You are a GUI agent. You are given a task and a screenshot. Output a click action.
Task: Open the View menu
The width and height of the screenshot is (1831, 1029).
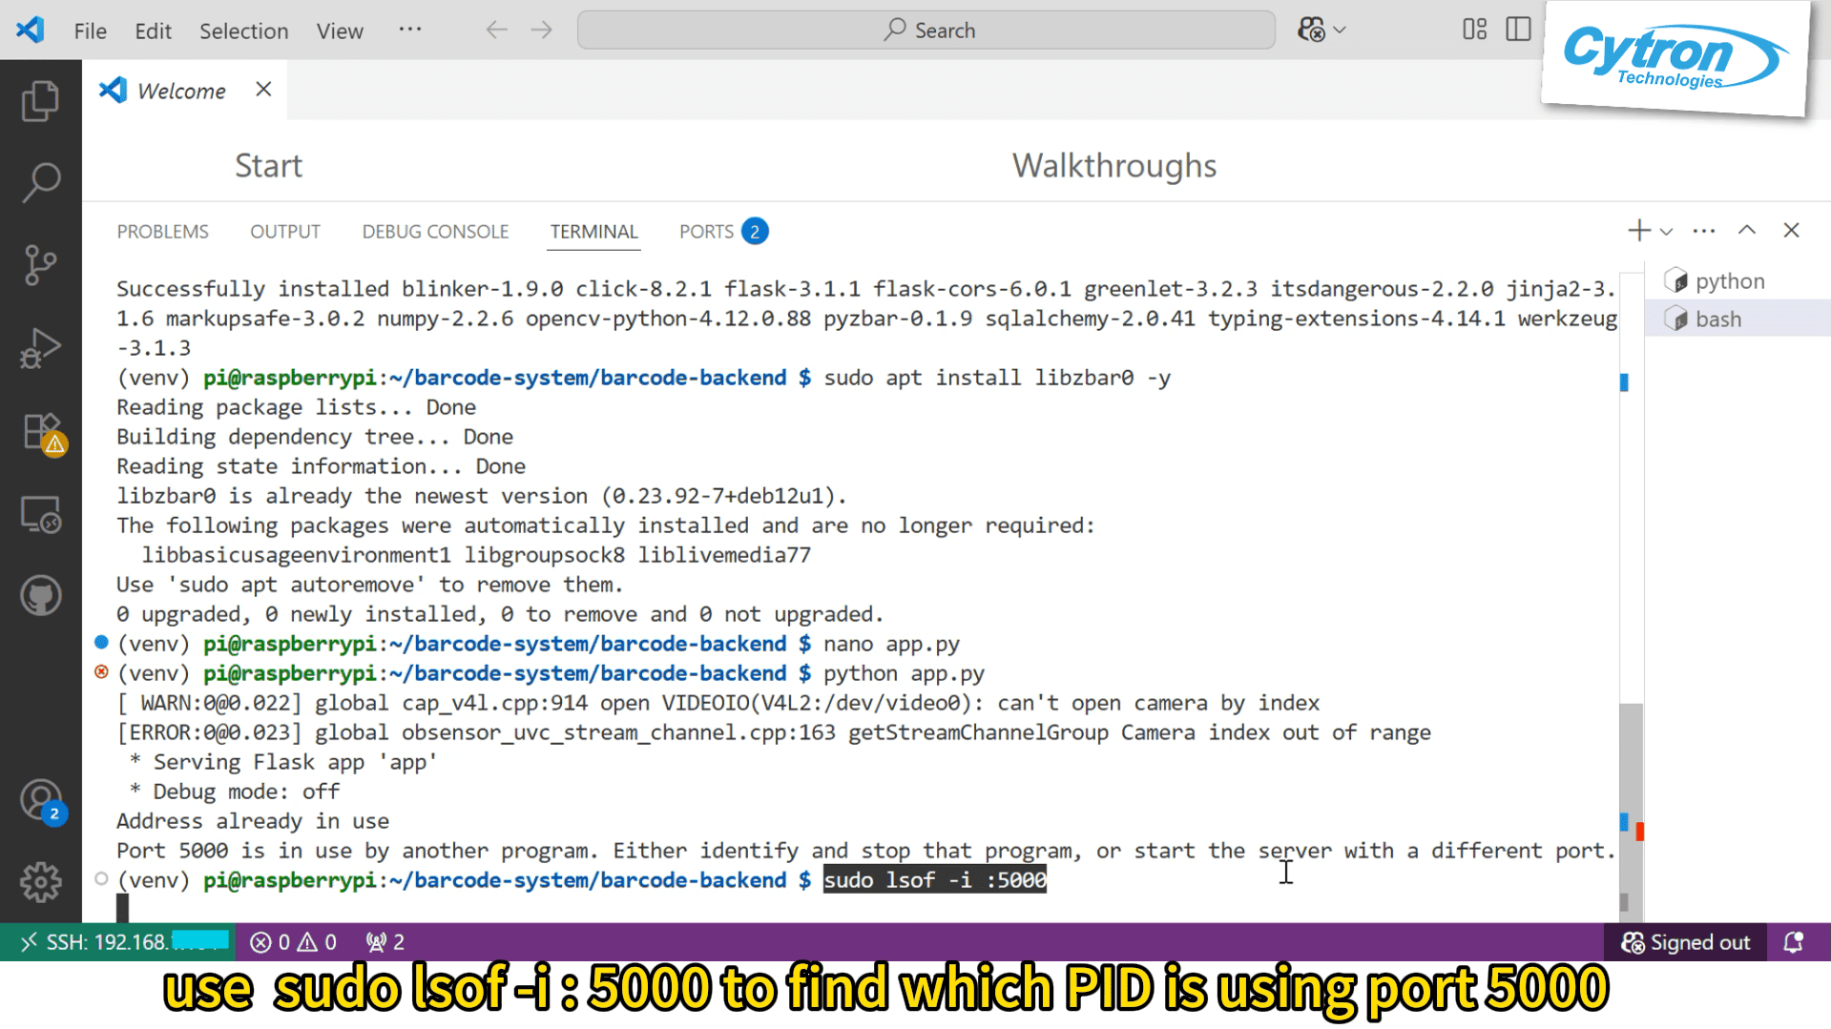[339, 30]
